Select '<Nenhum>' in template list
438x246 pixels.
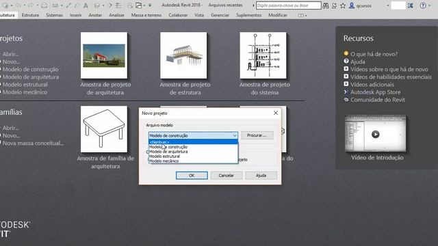[x=193, y=142]
